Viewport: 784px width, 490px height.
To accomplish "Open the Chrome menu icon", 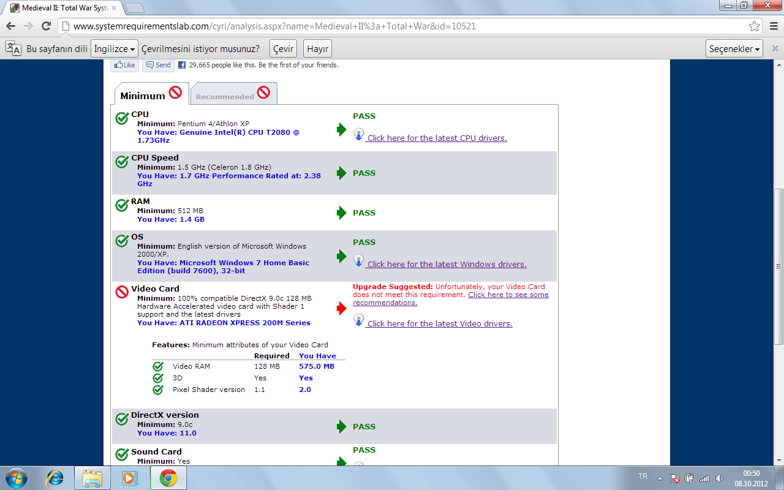I will pos(773,26).
